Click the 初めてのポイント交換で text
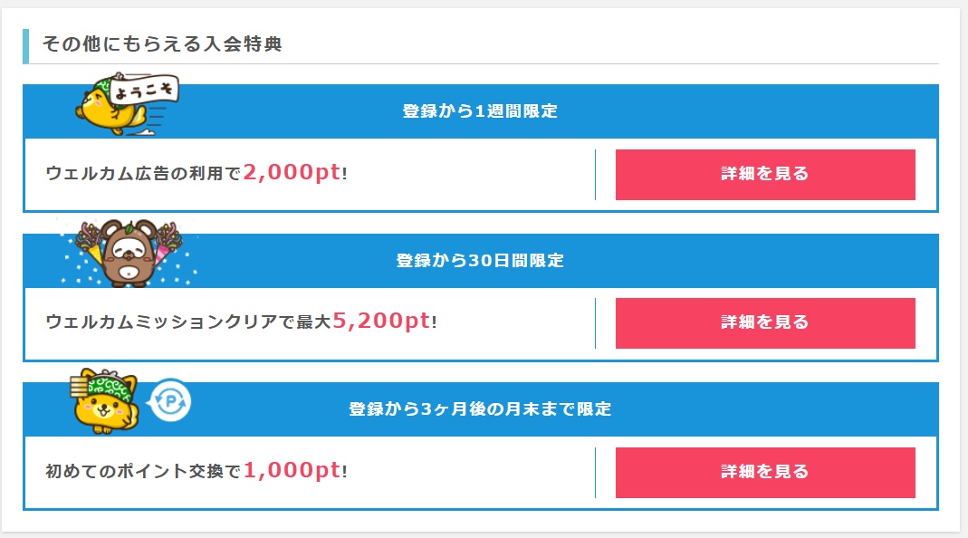This screenshot has width=968, height=538. (143, 472)
